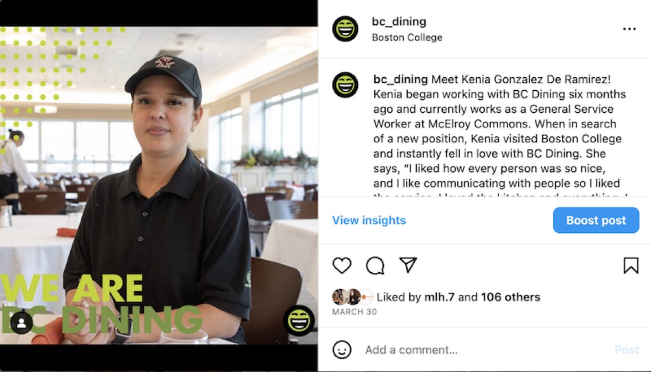
Task: Click the Post comment button
Action: [627, 350]
